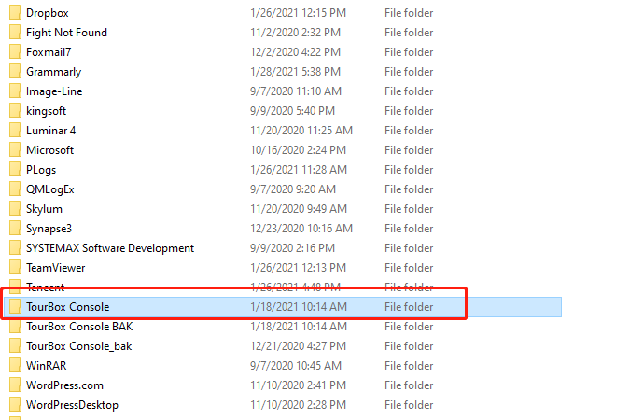Click the Synapse3 folder name

click(49, 229)
